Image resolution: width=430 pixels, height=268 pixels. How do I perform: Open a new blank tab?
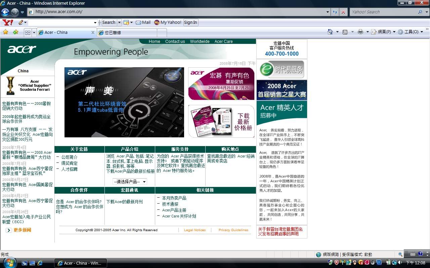[x=162, y=33]
